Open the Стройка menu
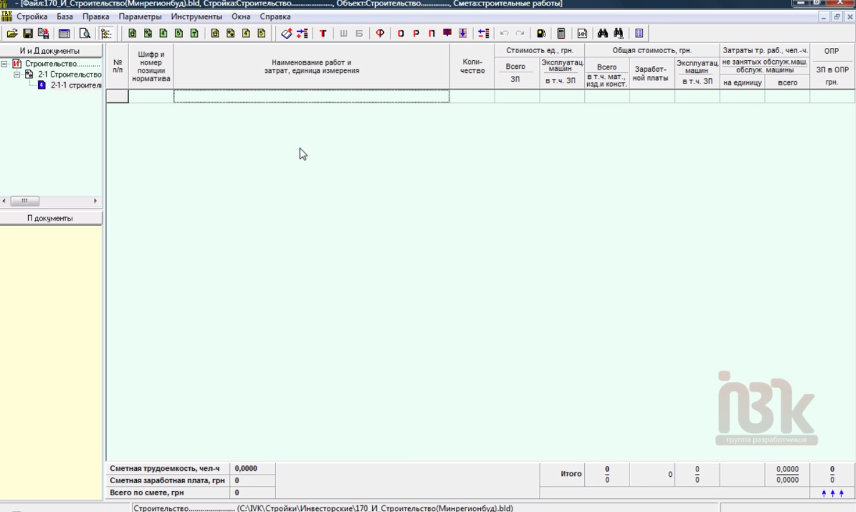This screenshot has height=512, width=856. [32, 17]
